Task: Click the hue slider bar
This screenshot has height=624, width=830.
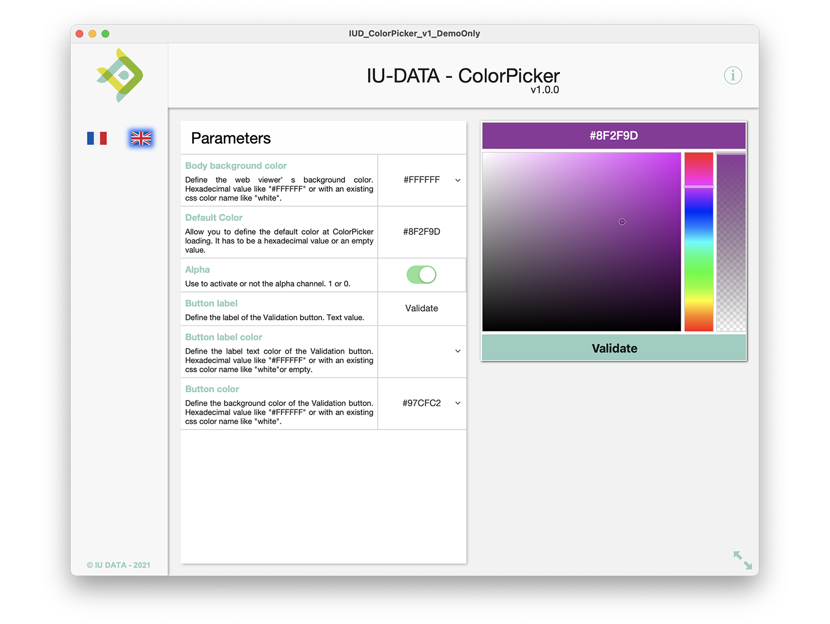Action: click(x=699, y=242)
